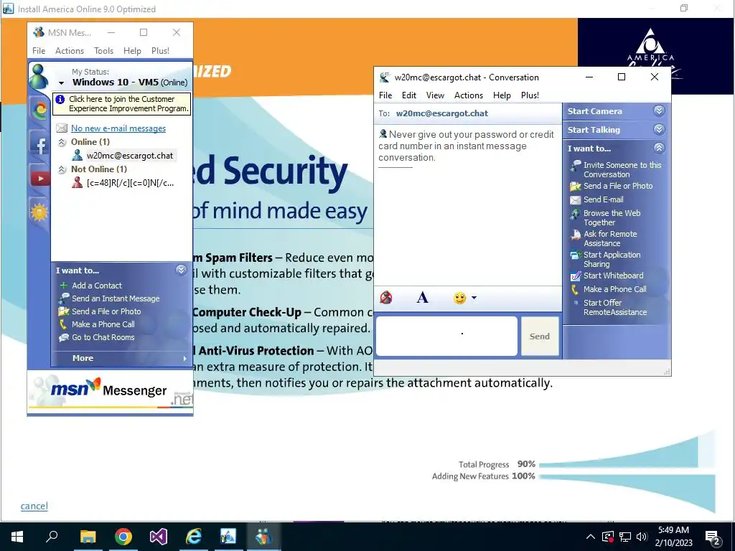Click the Send a File or Photo icon in conversation
Image resolution: width=735 pixels, height=551 pixels.
(x=575, y=187)
